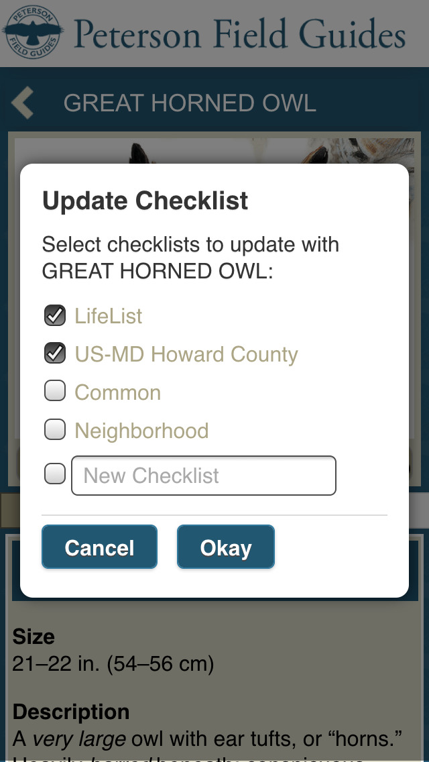Tap the Description section heading

pos(71,712)
